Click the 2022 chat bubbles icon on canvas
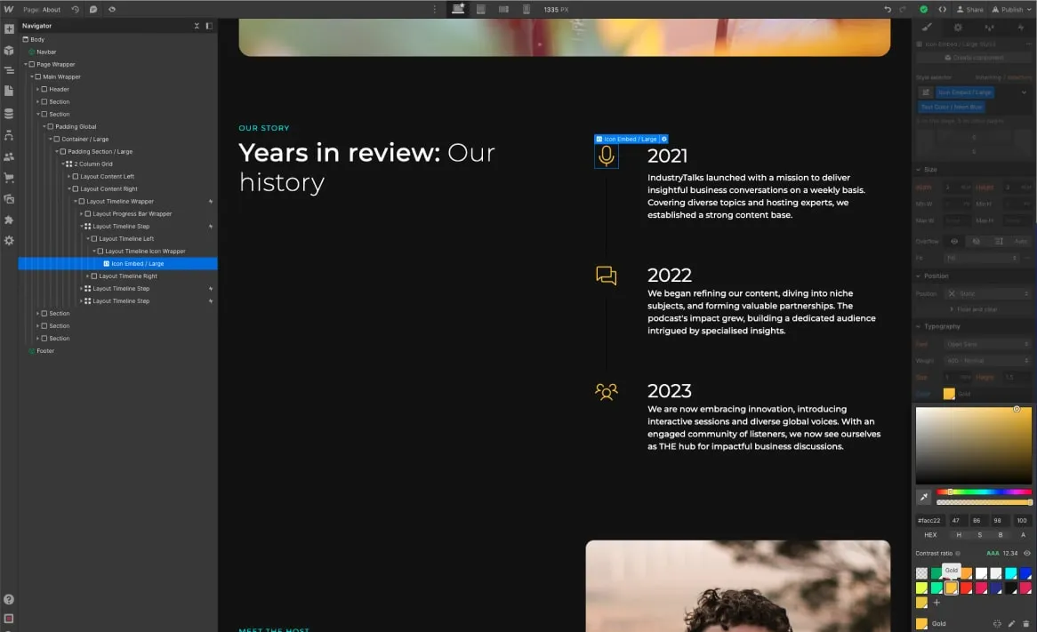Image resolution: width=1037 pixels, height=632 pixels. pyautogui.click(x=607, y=275)
